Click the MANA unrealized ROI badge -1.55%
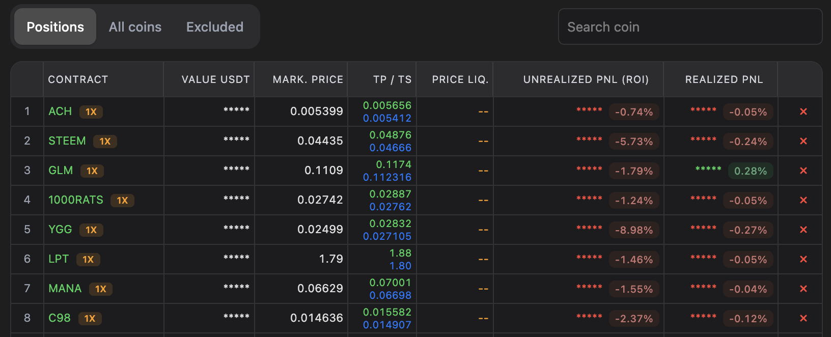Image resolution: width=831 pixels, height=337 pixels. point(634,289)
